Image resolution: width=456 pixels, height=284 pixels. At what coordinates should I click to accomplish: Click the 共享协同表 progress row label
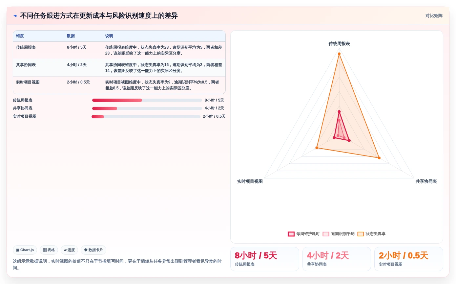click(x=23, y=108)
